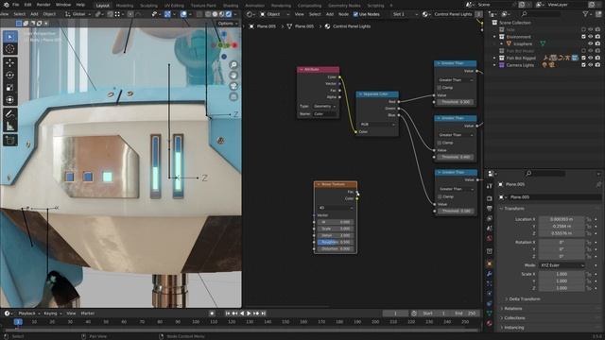Screen dimensions: 605x340
Task: Open the Modifiers properties tab (wrench)
Action: click(x=490, y=274)
